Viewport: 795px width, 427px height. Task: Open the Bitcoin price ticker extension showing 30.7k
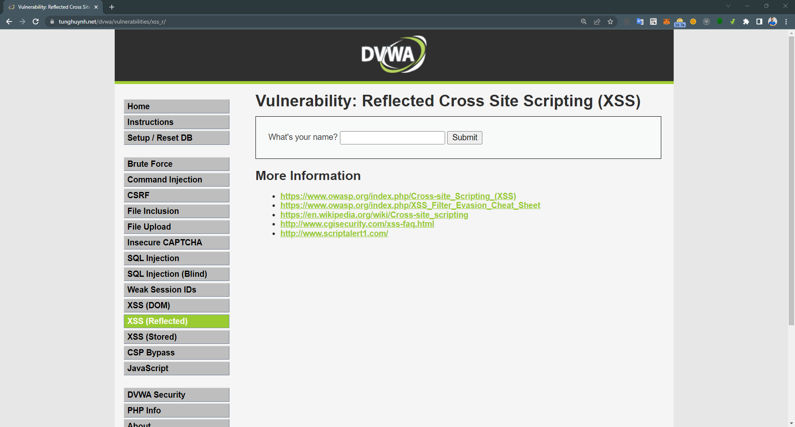click(x=679, y=22)
